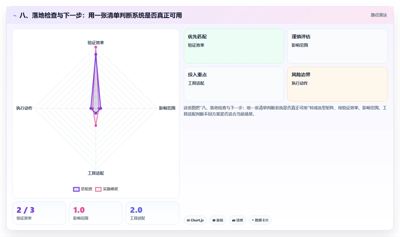Toggle the 匹配度 legend swatch
Screen dimensions: 400x237
click(77, 189)
